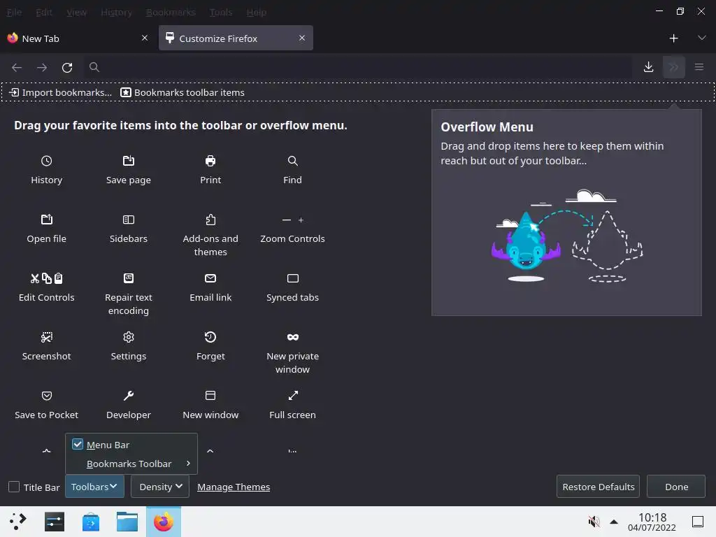Close the New Tab tab
This screenshot has width=716, height=537.
click(x=144, y=38)
